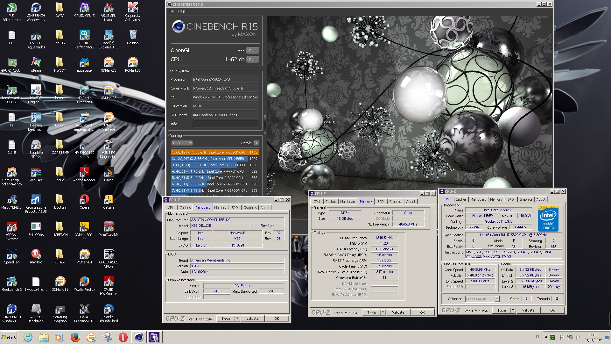Screen dimensions: 611x344
Task: Open MSI Afterburner desktop icon
Action: tap(12, 12)
